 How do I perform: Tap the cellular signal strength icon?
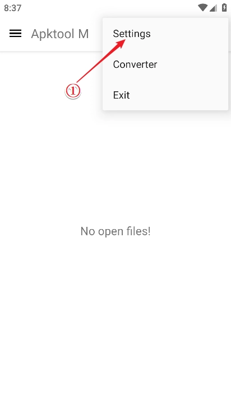(x=213, y=8)
